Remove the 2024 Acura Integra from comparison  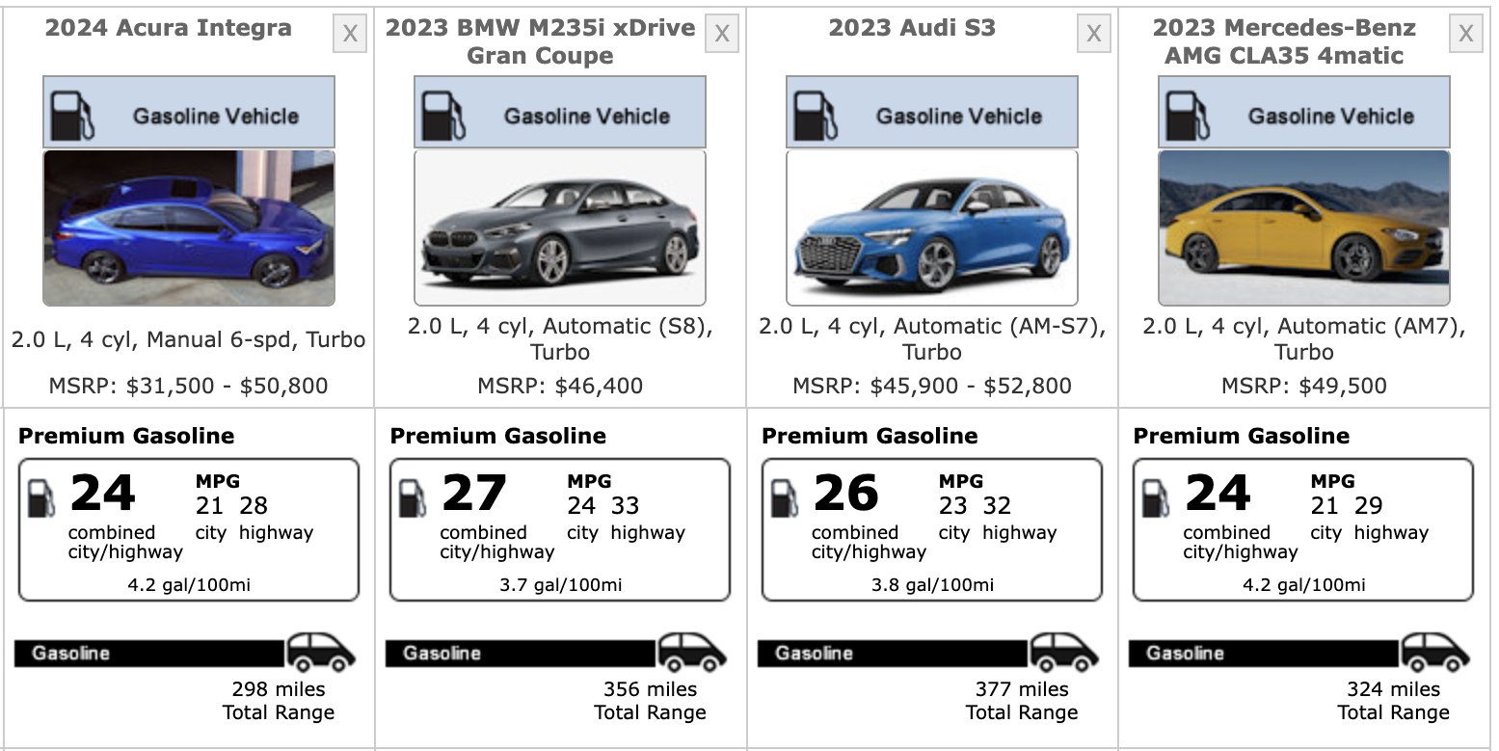[x=349, y=35]
